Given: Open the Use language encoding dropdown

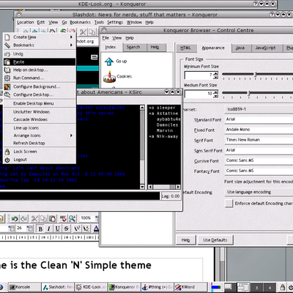Looking at the screenshot, I should (x=259, y=192).
